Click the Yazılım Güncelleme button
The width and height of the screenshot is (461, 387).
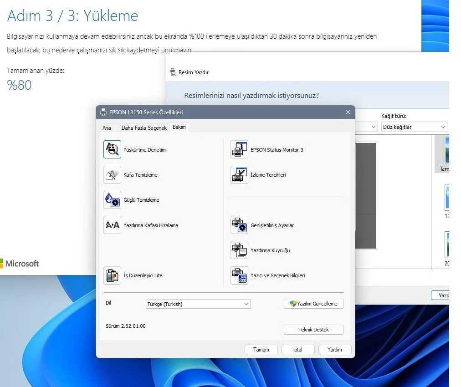(314, 304)
